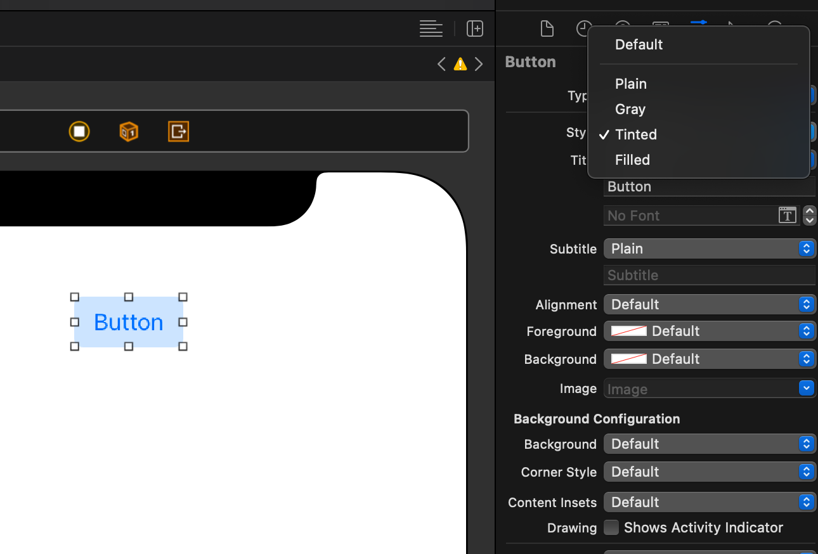Open the File inspector
Viewport: 818px width, 554px height.
pos(547,29)
